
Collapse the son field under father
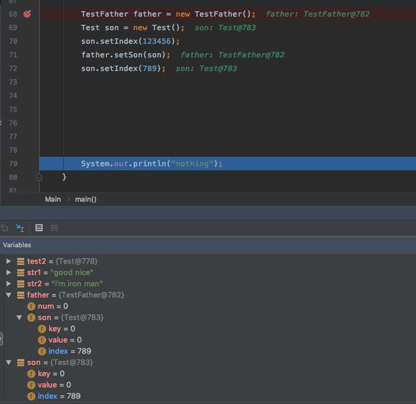pyautogui.click(x=19, y=318)
